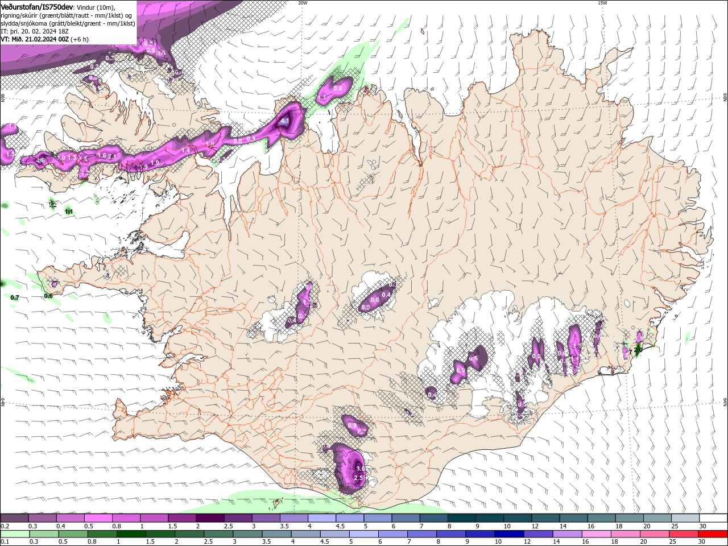Click the 2.1 precipitation value in the purple band
The width and height of the screenshot is (728, 546).
pyautogui.click(x=113, y=156)
